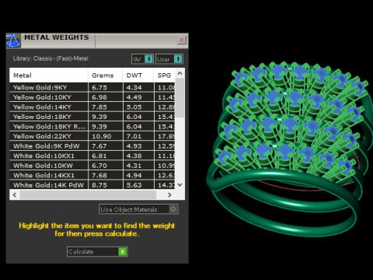Click the Library: Classic - (Fast)-Metal label
The height and width of the screenshot is (280, 373).
51,58
